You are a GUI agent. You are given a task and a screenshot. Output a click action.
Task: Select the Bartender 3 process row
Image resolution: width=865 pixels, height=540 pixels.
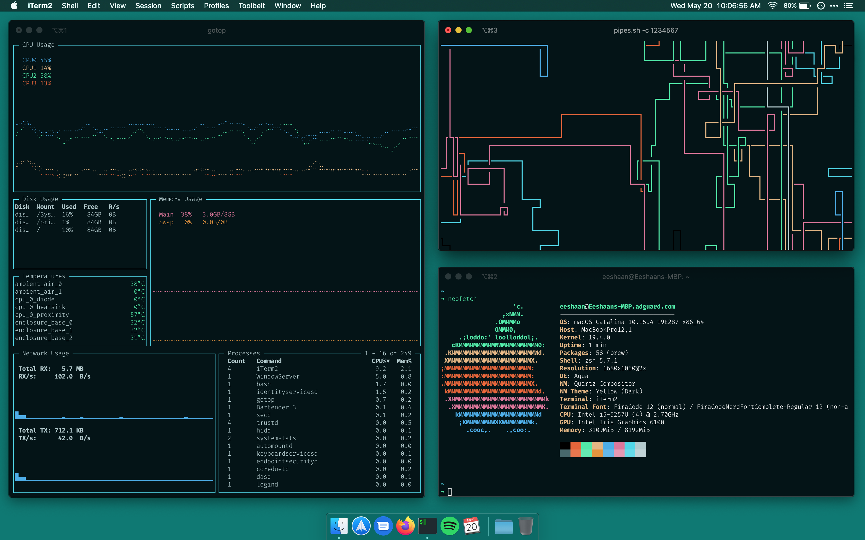319,407
